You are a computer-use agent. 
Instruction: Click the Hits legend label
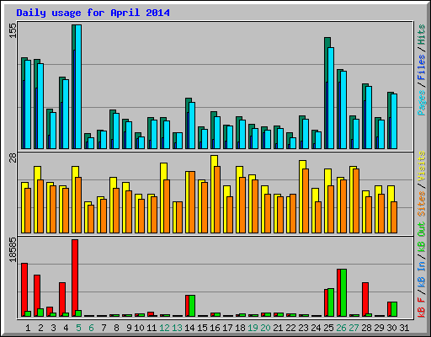pyautogui.click(x=422, y=35)
